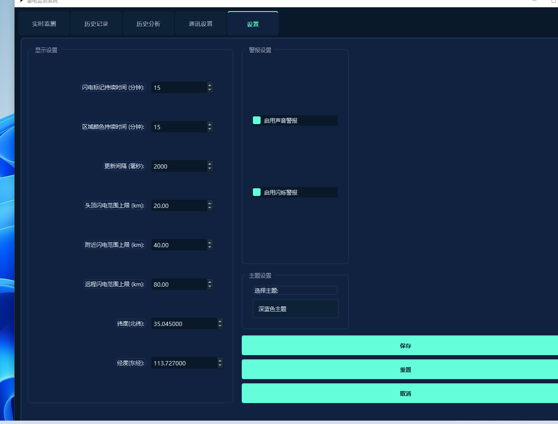Increase 区域颜色持续时间 with up arrow
Screen dimensions: 558x424
pyautogui.click(x=210, y=124)
